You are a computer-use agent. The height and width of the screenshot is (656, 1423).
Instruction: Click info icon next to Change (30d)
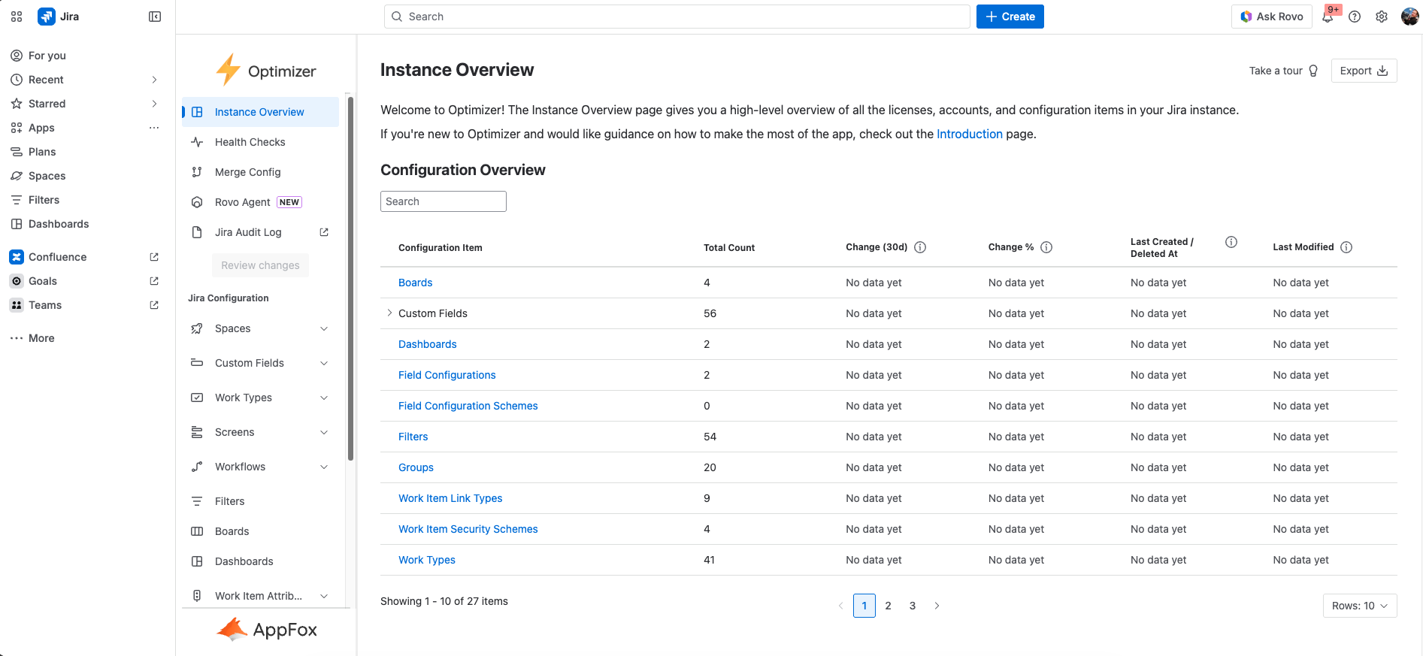tap(920, 247)
